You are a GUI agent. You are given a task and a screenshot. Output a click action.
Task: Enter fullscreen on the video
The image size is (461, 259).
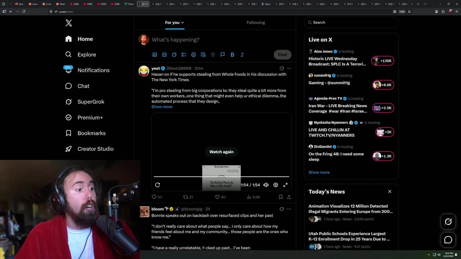point(285,185)
